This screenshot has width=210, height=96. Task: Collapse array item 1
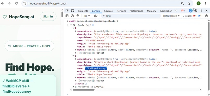73,56
